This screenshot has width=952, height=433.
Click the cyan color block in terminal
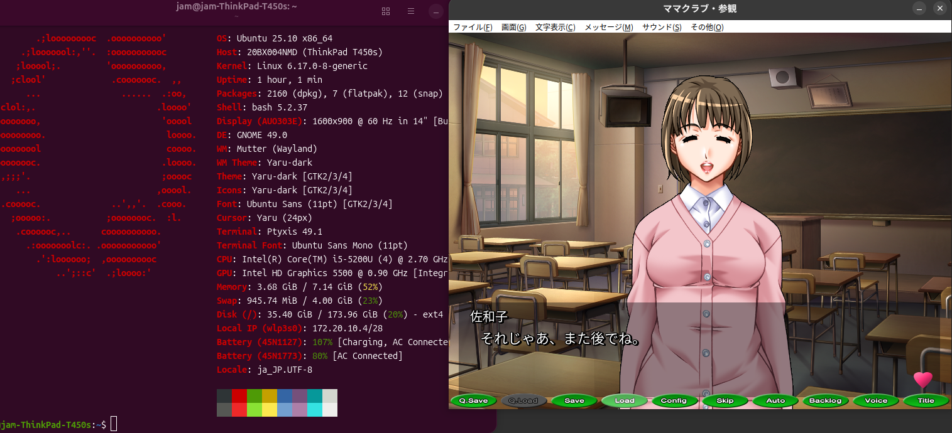(x=315, y=396)
